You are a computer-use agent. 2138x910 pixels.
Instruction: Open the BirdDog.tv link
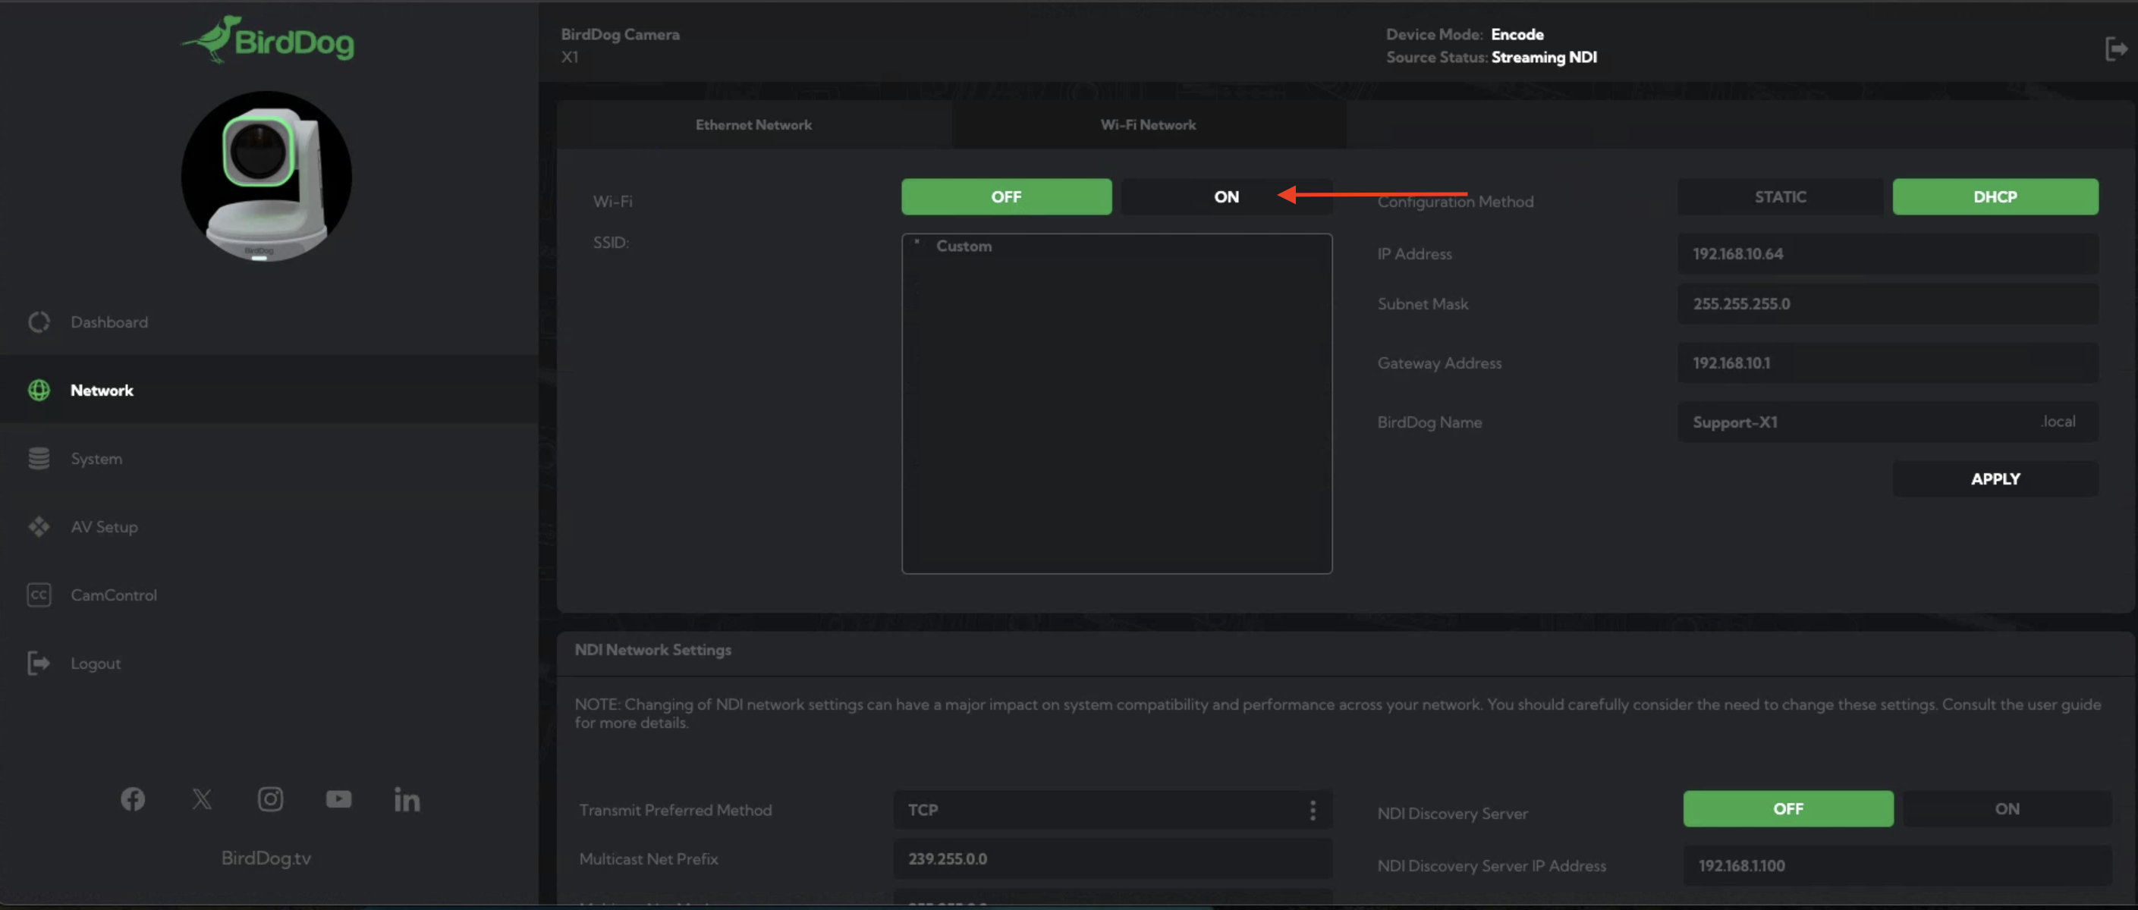(266, 858)
